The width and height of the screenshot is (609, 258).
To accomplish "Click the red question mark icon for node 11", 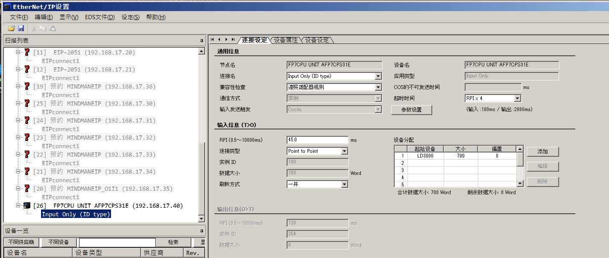I will click(x=27, y=52).
